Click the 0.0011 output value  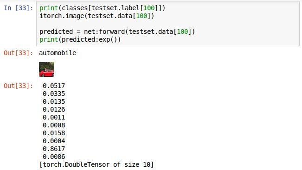tap(54, 117)
